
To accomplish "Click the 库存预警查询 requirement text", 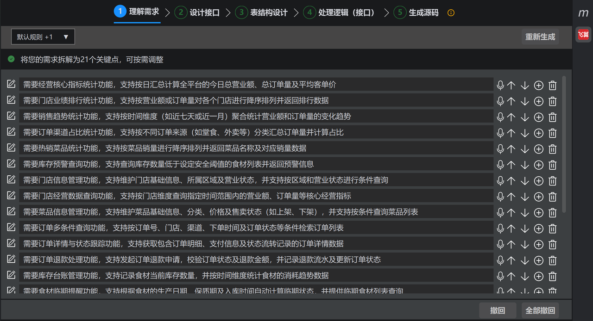I will click(x=169, y=164).
